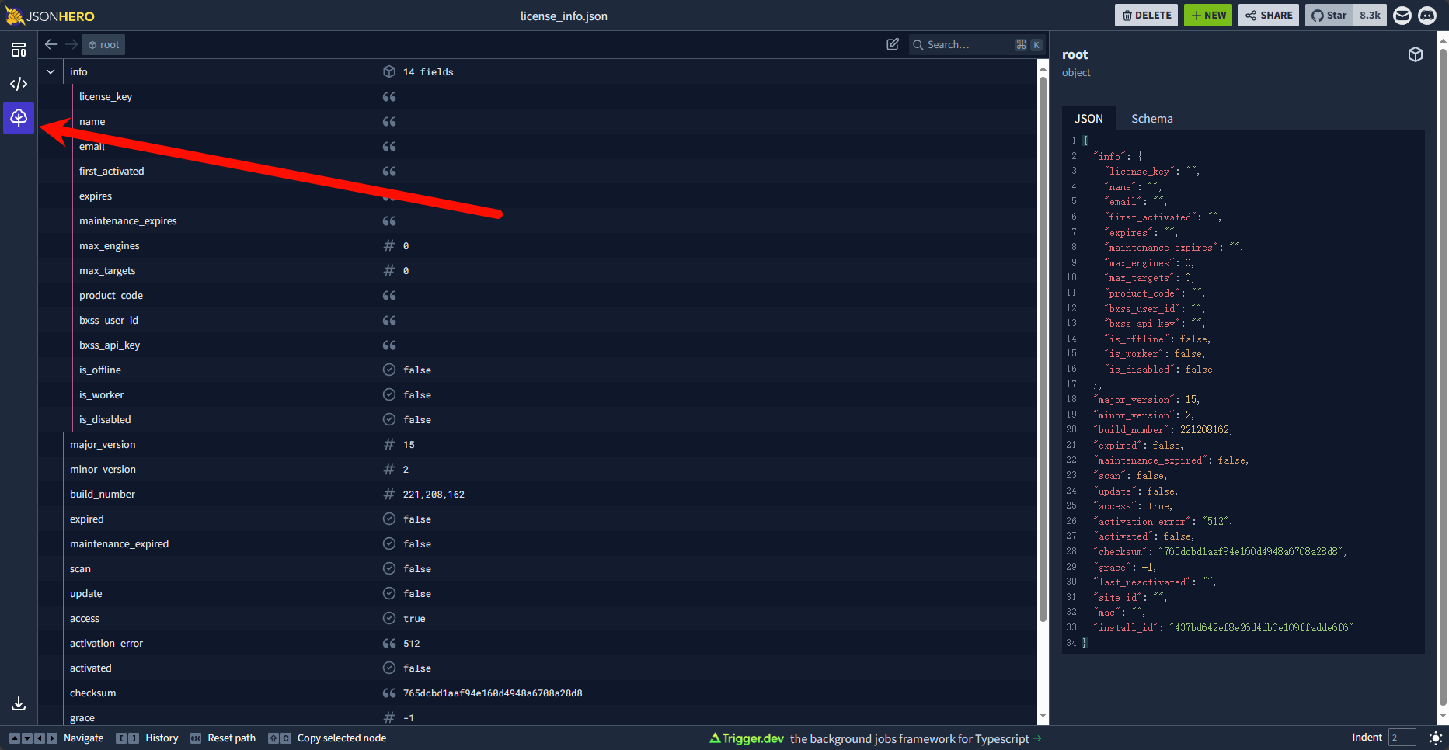This screenshot has width=1449, height=750.
Task: Open the JSON editor view icon
Action: click(x=19, y=84)
